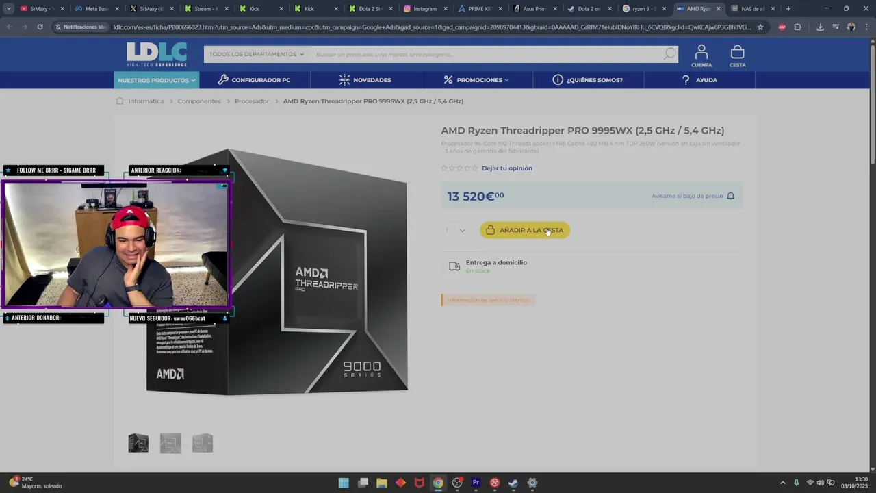Close the active AMD Ryzen tab

coord(718,9)
